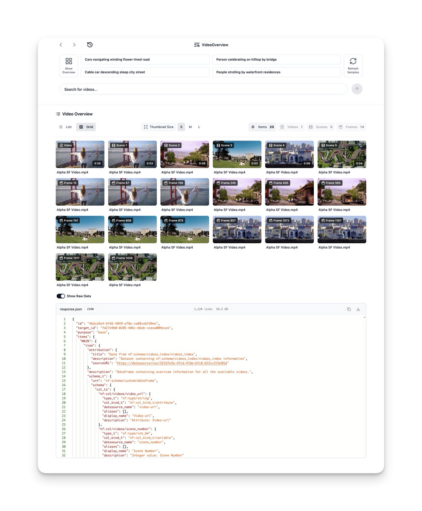Open the history clock icon
Screen dimensions: 422x511
90,45
